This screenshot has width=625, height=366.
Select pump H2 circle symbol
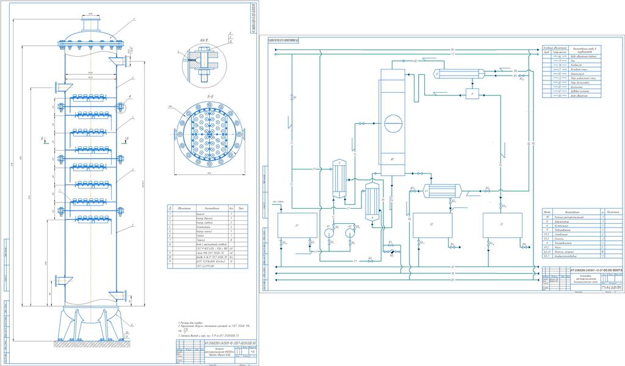point(350,232)
